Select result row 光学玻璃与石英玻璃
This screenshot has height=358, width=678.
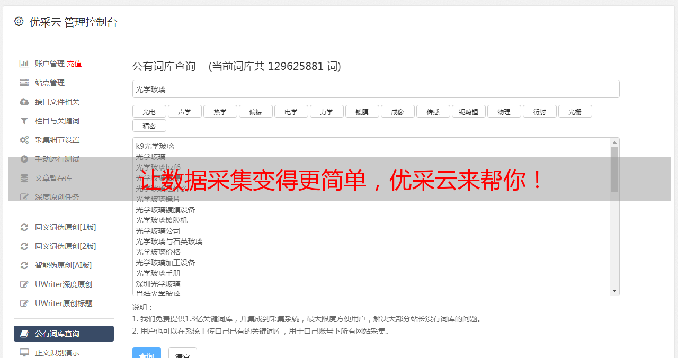point(169,241)
